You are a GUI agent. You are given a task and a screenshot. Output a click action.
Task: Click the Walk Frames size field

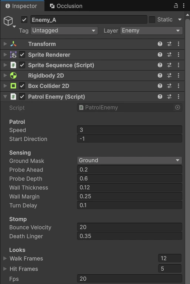click(170, 258)
